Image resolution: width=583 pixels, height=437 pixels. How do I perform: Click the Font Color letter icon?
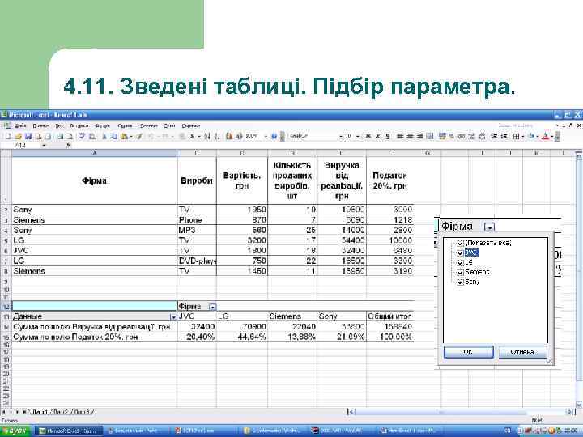545,137
